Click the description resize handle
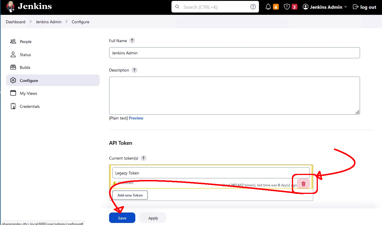This screenshot has width=382, height=225. (357, 112)
